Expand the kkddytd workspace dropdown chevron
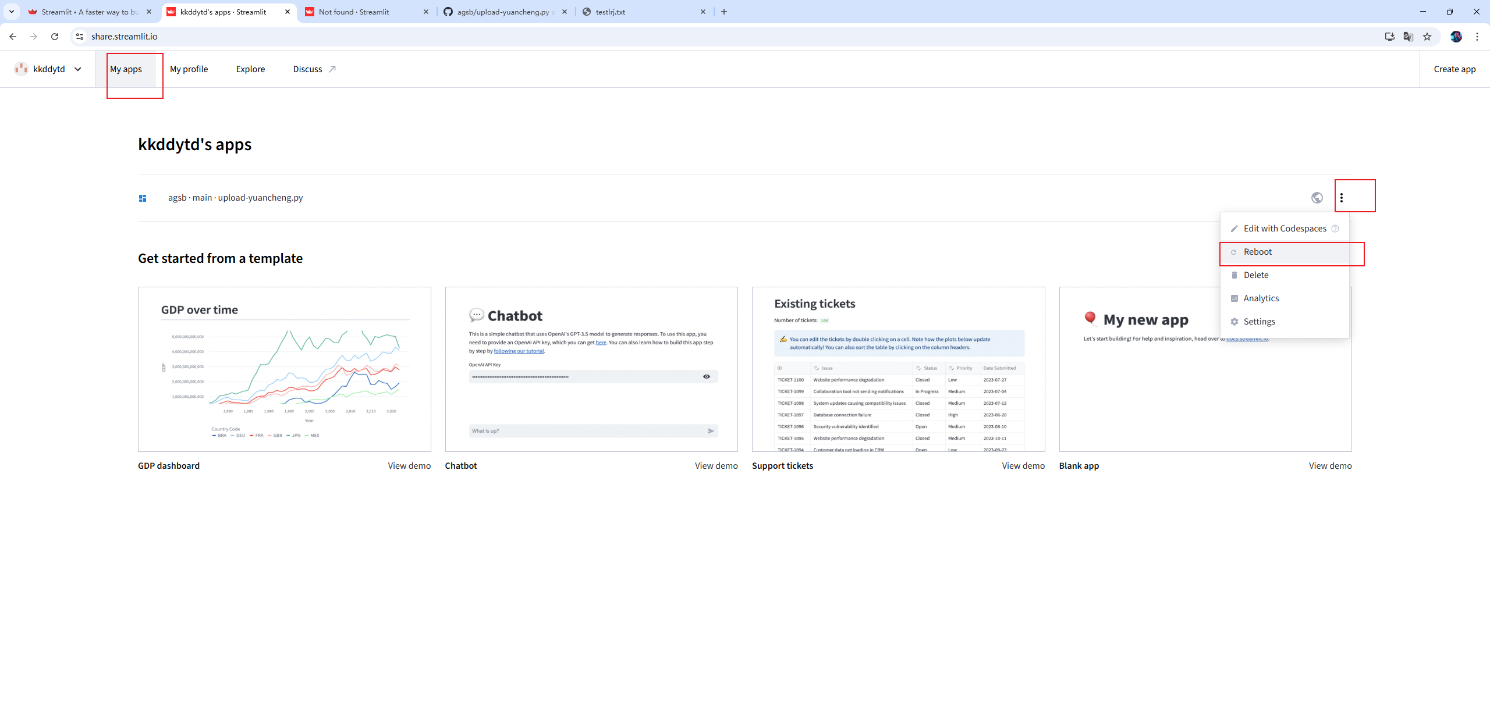The width and height of the screenshot is (1490, 727). tap(77, 69)
